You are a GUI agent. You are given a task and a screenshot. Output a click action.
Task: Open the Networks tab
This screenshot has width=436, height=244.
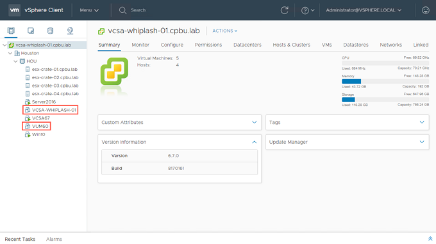390,45
